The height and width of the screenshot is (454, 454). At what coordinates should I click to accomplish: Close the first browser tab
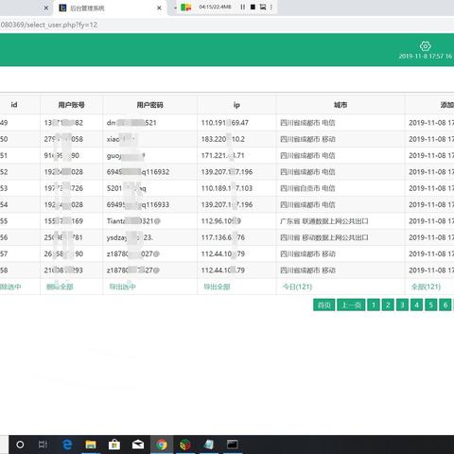46,9
